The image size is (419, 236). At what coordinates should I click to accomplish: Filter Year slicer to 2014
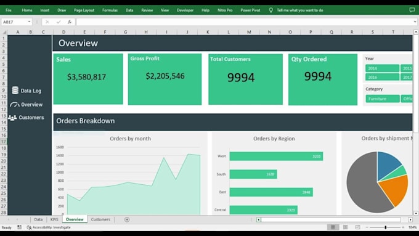coord(382,68)
